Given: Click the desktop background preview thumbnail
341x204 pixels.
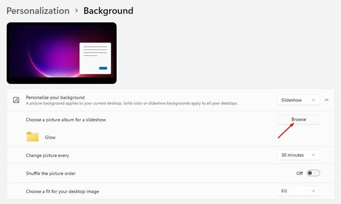Looking at the screenshot, I should point(62,53).
